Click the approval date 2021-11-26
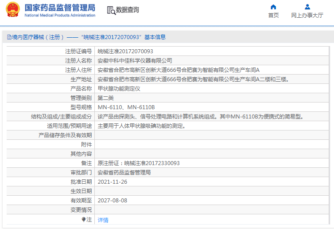 [112, 182]
